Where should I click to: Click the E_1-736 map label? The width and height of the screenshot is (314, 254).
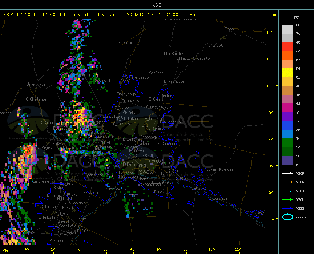point(216,45)
